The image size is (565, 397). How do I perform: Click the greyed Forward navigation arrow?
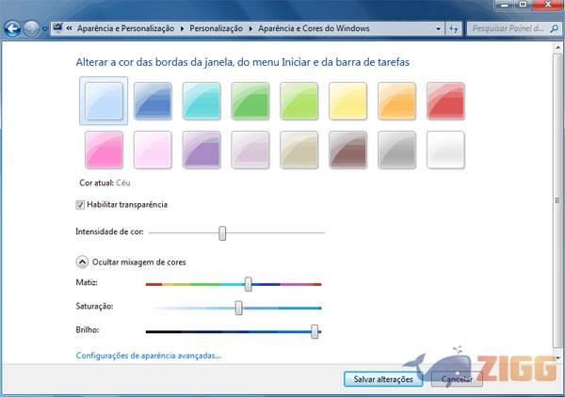(31, 29)
